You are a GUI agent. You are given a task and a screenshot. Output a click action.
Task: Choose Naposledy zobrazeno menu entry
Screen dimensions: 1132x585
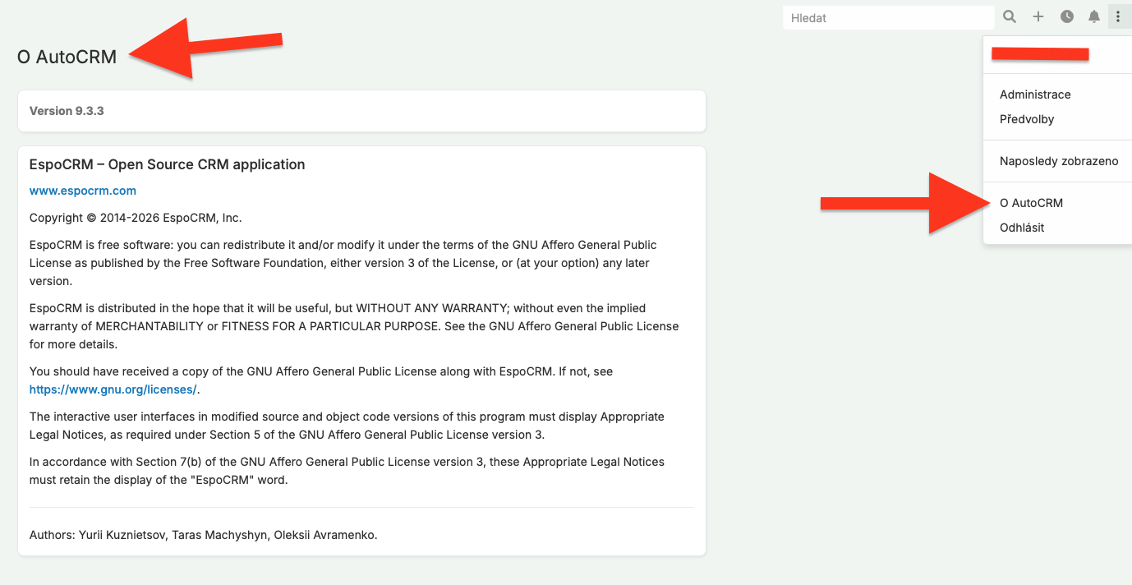click(1059, 161)
